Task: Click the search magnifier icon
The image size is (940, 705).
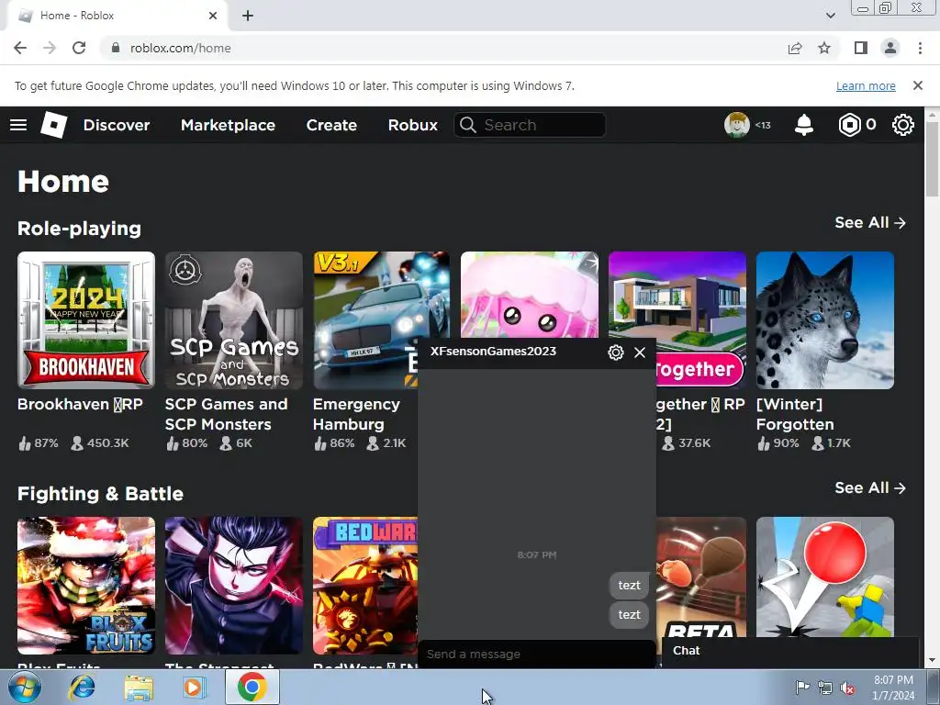Action: click(x=467, y=125)
